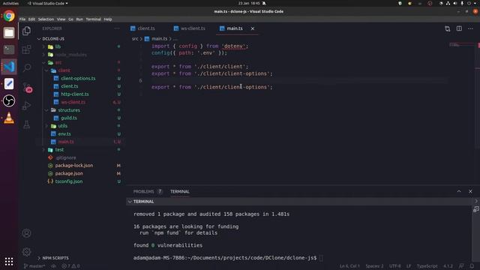
Task: Open package-lock.json in explorer
Action: (74, 166)
